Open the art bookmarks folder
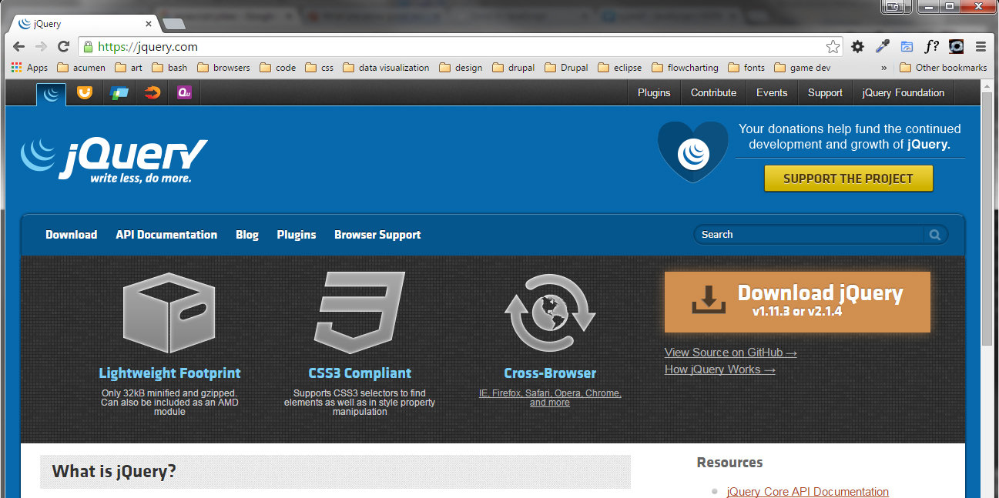 pos(129,68)
